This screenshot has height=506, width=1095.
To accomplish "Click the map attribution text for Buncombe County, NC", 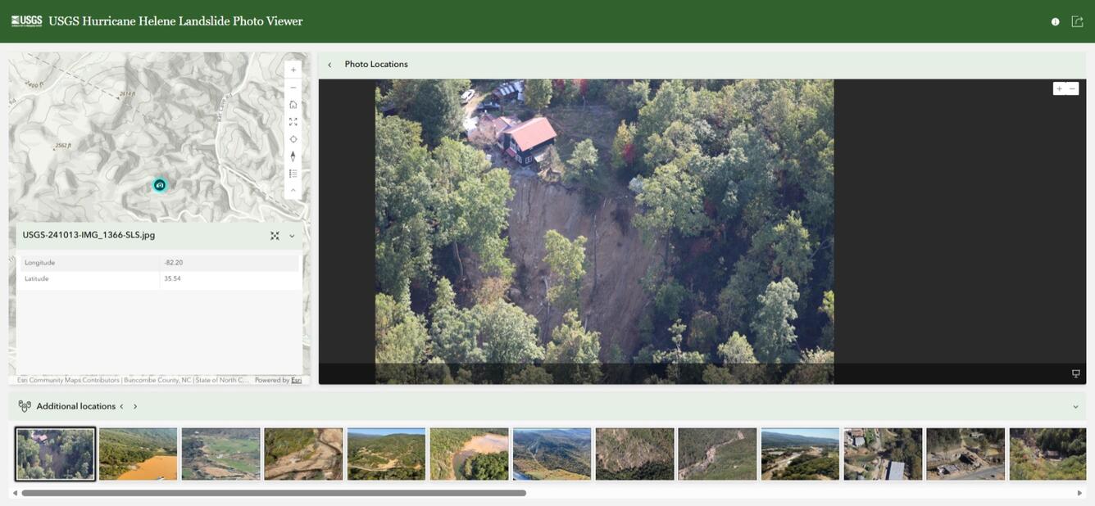I will point(157,380).
